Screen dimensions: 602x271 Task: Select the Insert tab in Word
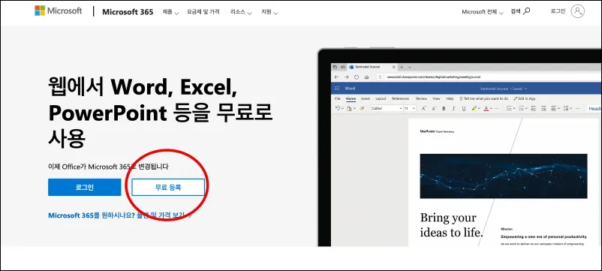[x=366, y=98]
